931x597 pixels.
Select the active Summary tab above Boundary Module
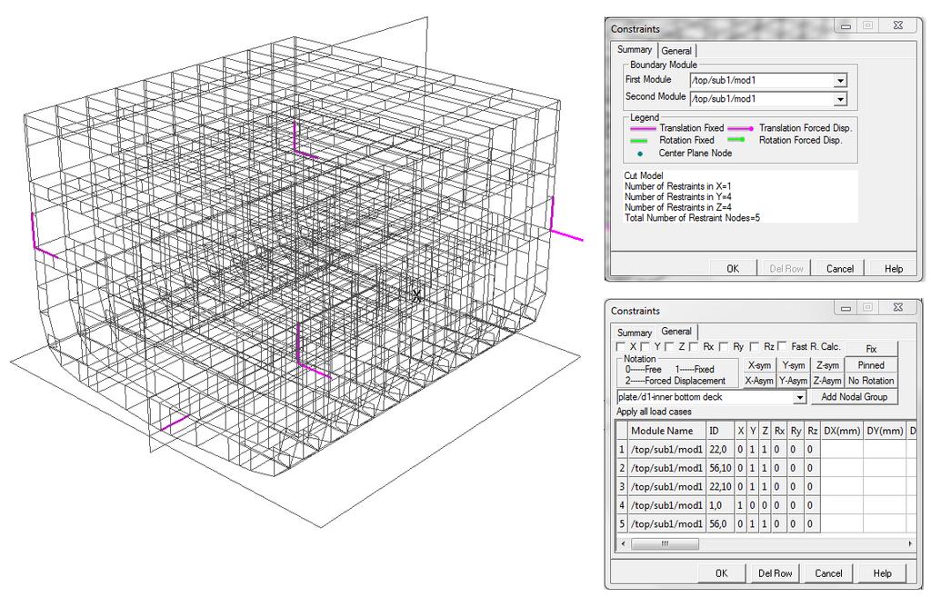[x=634, y=50]
